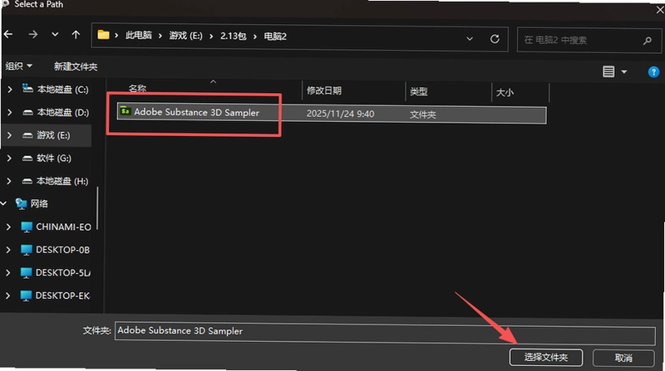Cancel the dialog with 取消
This screenshot has width=665, height=371.
(623, 358)
